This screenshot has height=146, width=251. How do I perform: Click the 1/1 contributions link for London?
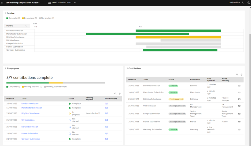pyautogui.click(x=106, y=104)
